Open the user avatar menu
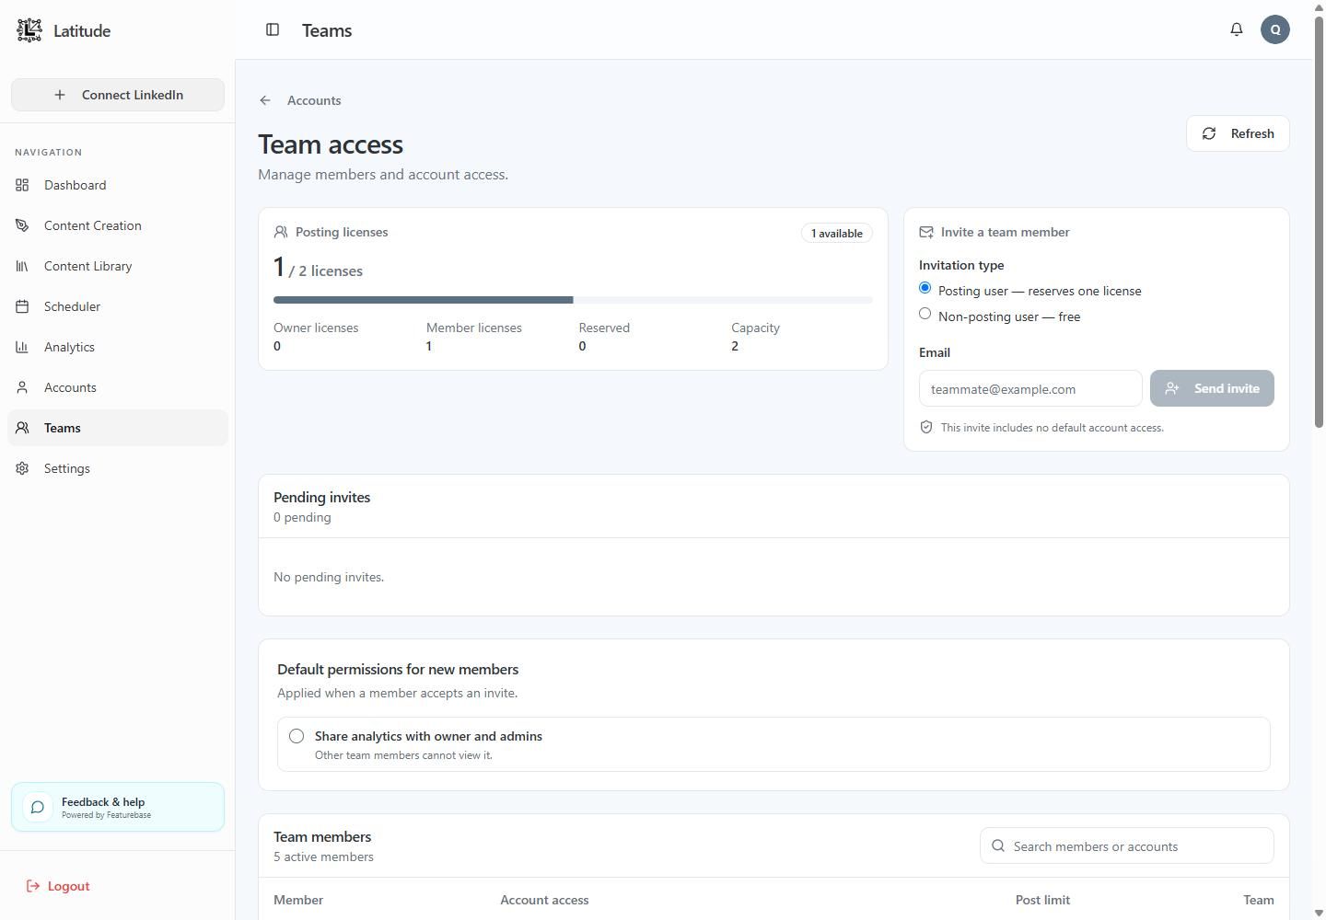 click(x=1275, y=29)
